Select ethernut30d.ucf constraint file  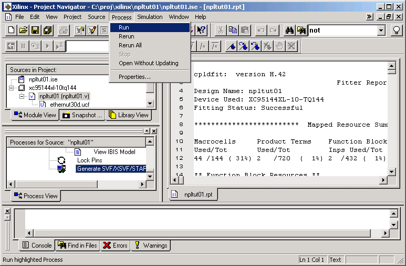[x=70, y=105]
